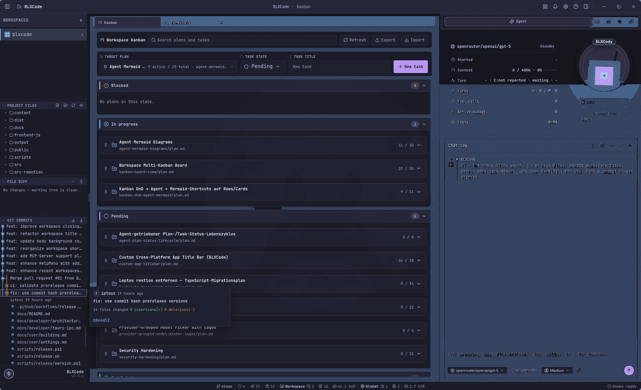The width and height of the screenshot is (641, 390).
Task: Create new folder in Project Files
Action: [x=65, y=105]
